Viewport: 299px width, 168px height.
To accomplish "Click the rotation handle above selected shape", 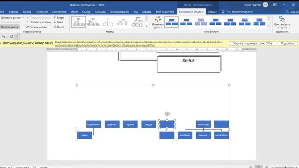I will point(167,114).
